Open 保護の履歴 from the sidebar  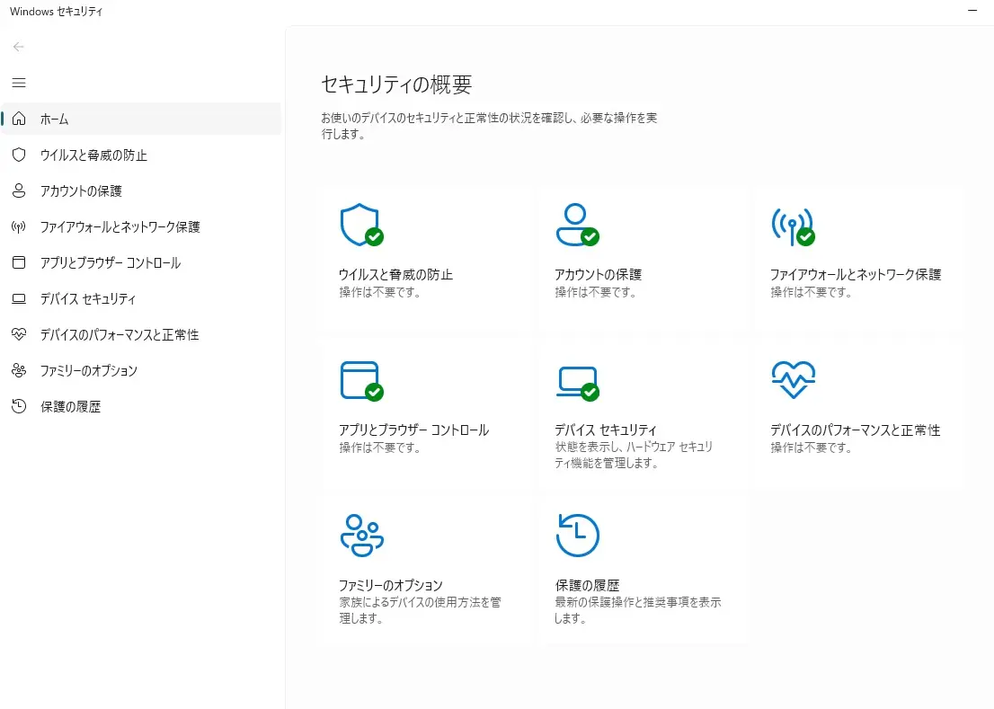pyautogui.click(x=141, y=406)
